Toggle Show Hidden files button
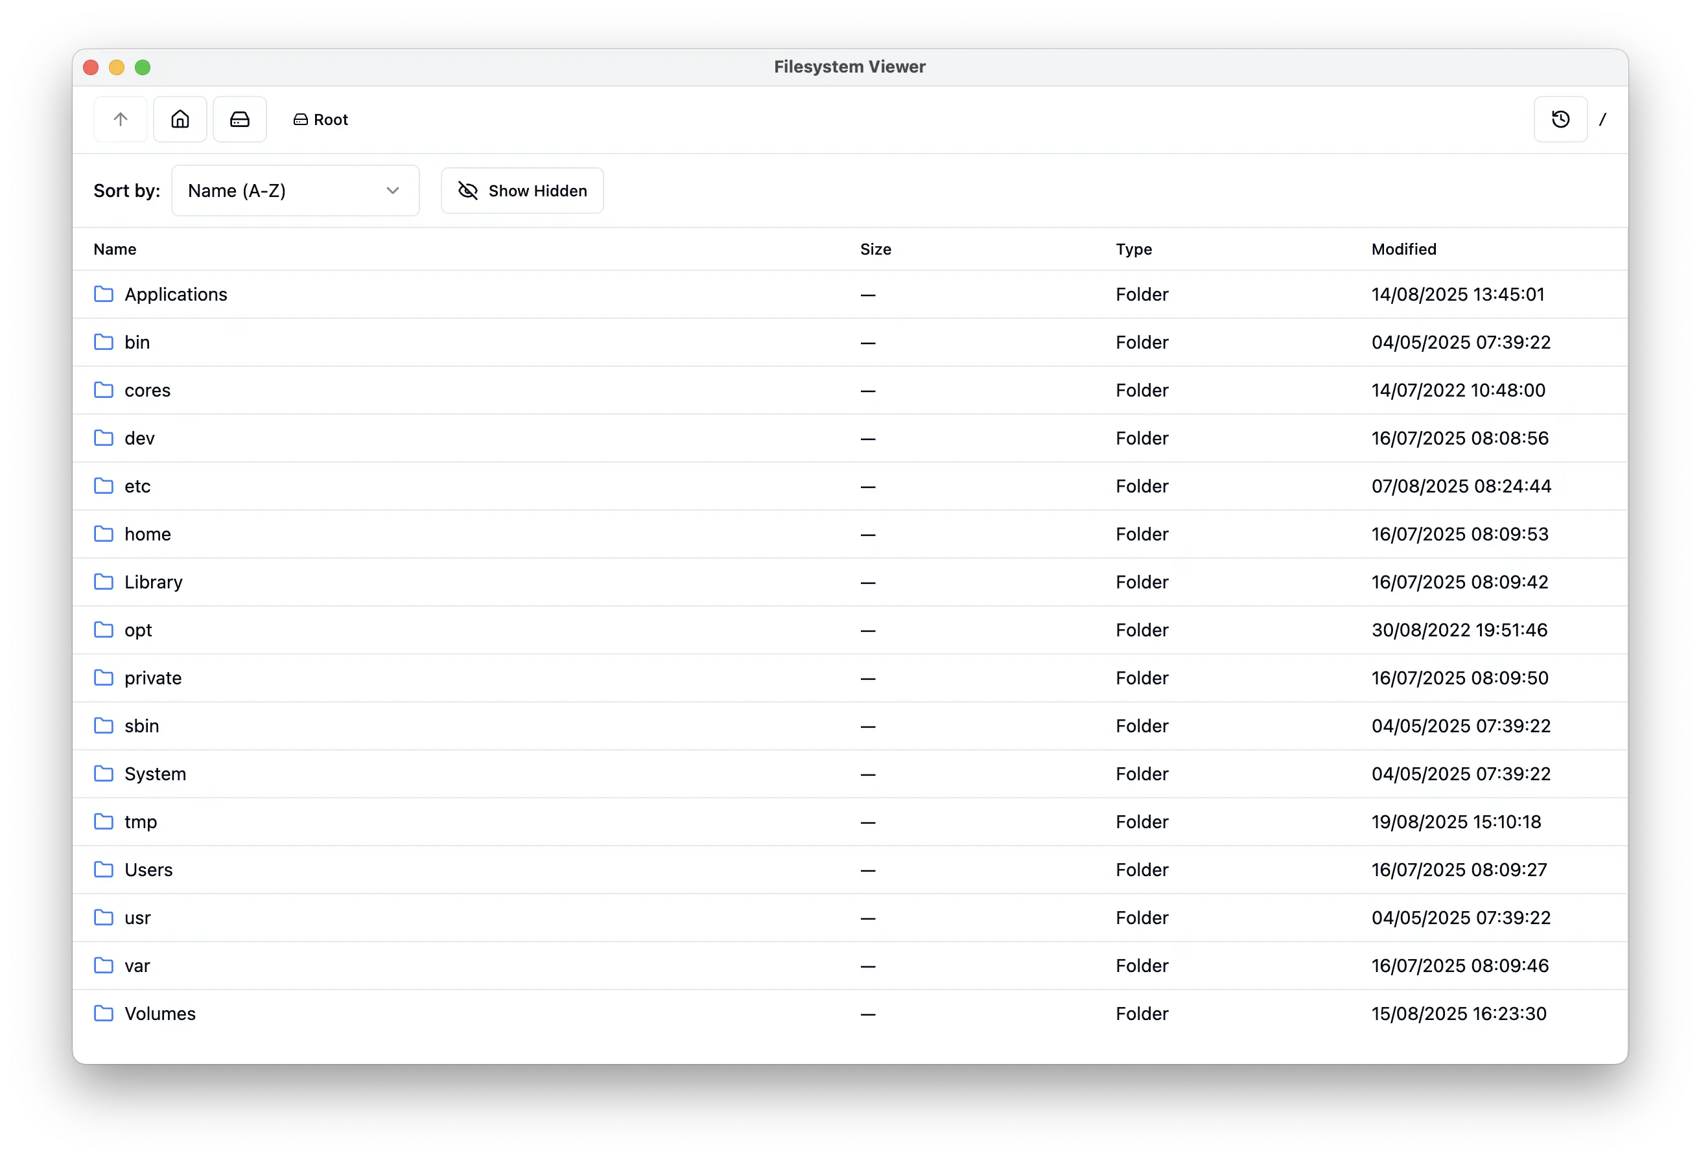Image resolution: width=1701 pixels, height=1160 pixels. 522,191
